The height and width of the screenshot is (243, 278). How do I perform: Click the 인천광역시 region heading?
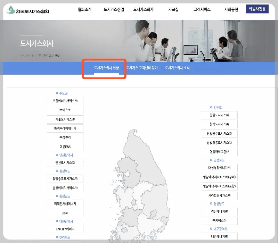click(x=64, y=155)
